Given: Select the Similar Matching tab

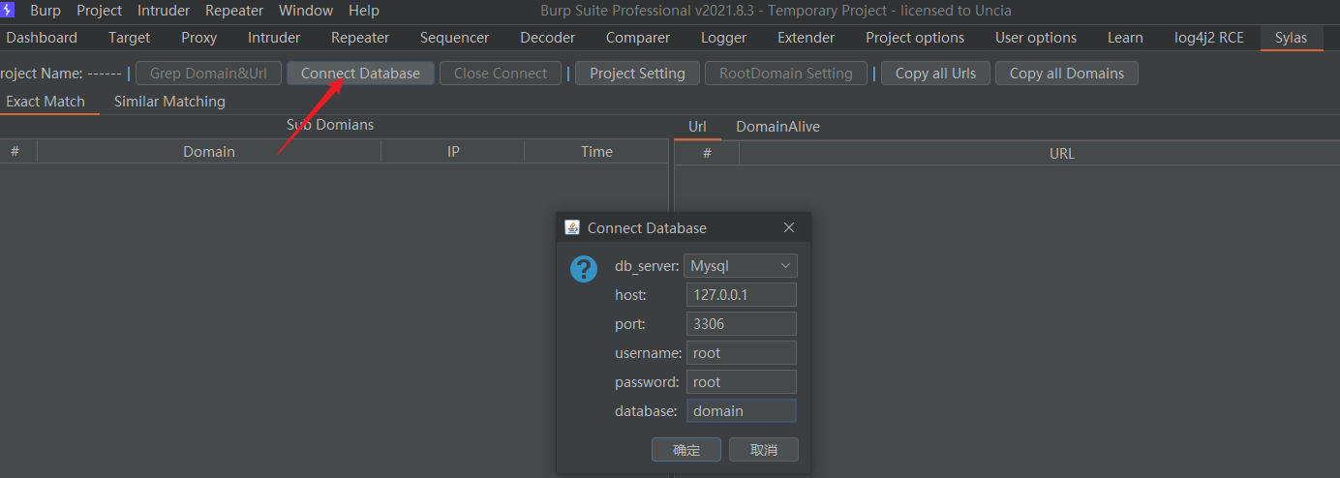Looking at the screenshot, I should coord(169,102).
